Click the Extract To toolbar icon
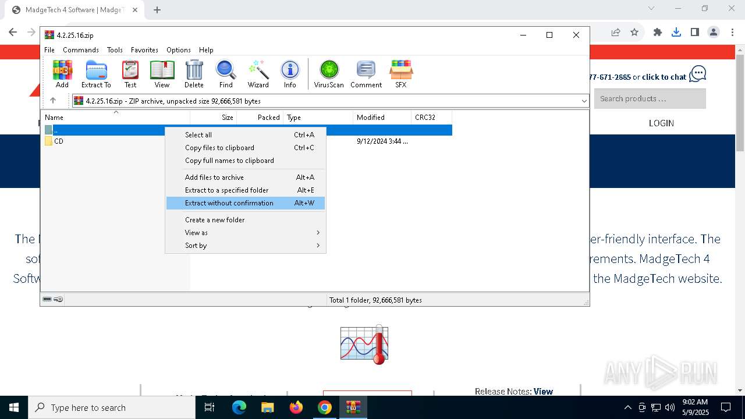The width and height of the screenshot is (745, 419). click(96, 74)
